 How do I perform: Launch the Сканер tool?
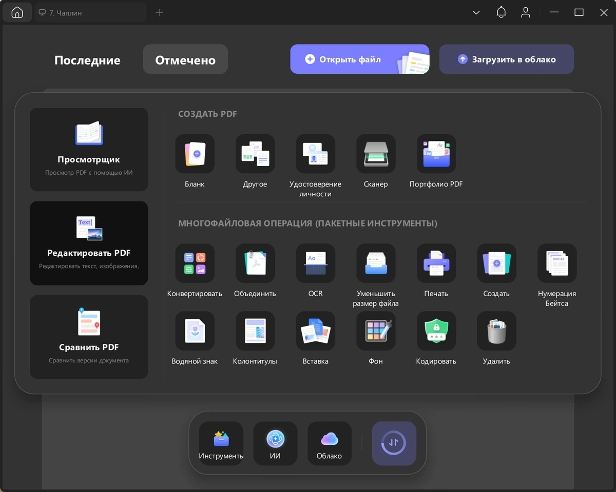tap(376, 154)
